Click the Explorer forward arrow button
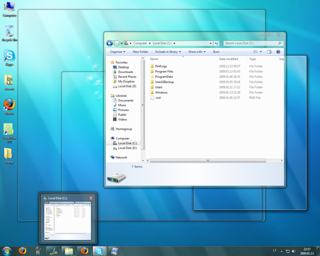 tap(116, 43)
